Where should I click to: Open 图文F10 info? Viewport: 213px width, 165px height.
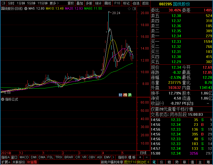click(x=130, y=162)
